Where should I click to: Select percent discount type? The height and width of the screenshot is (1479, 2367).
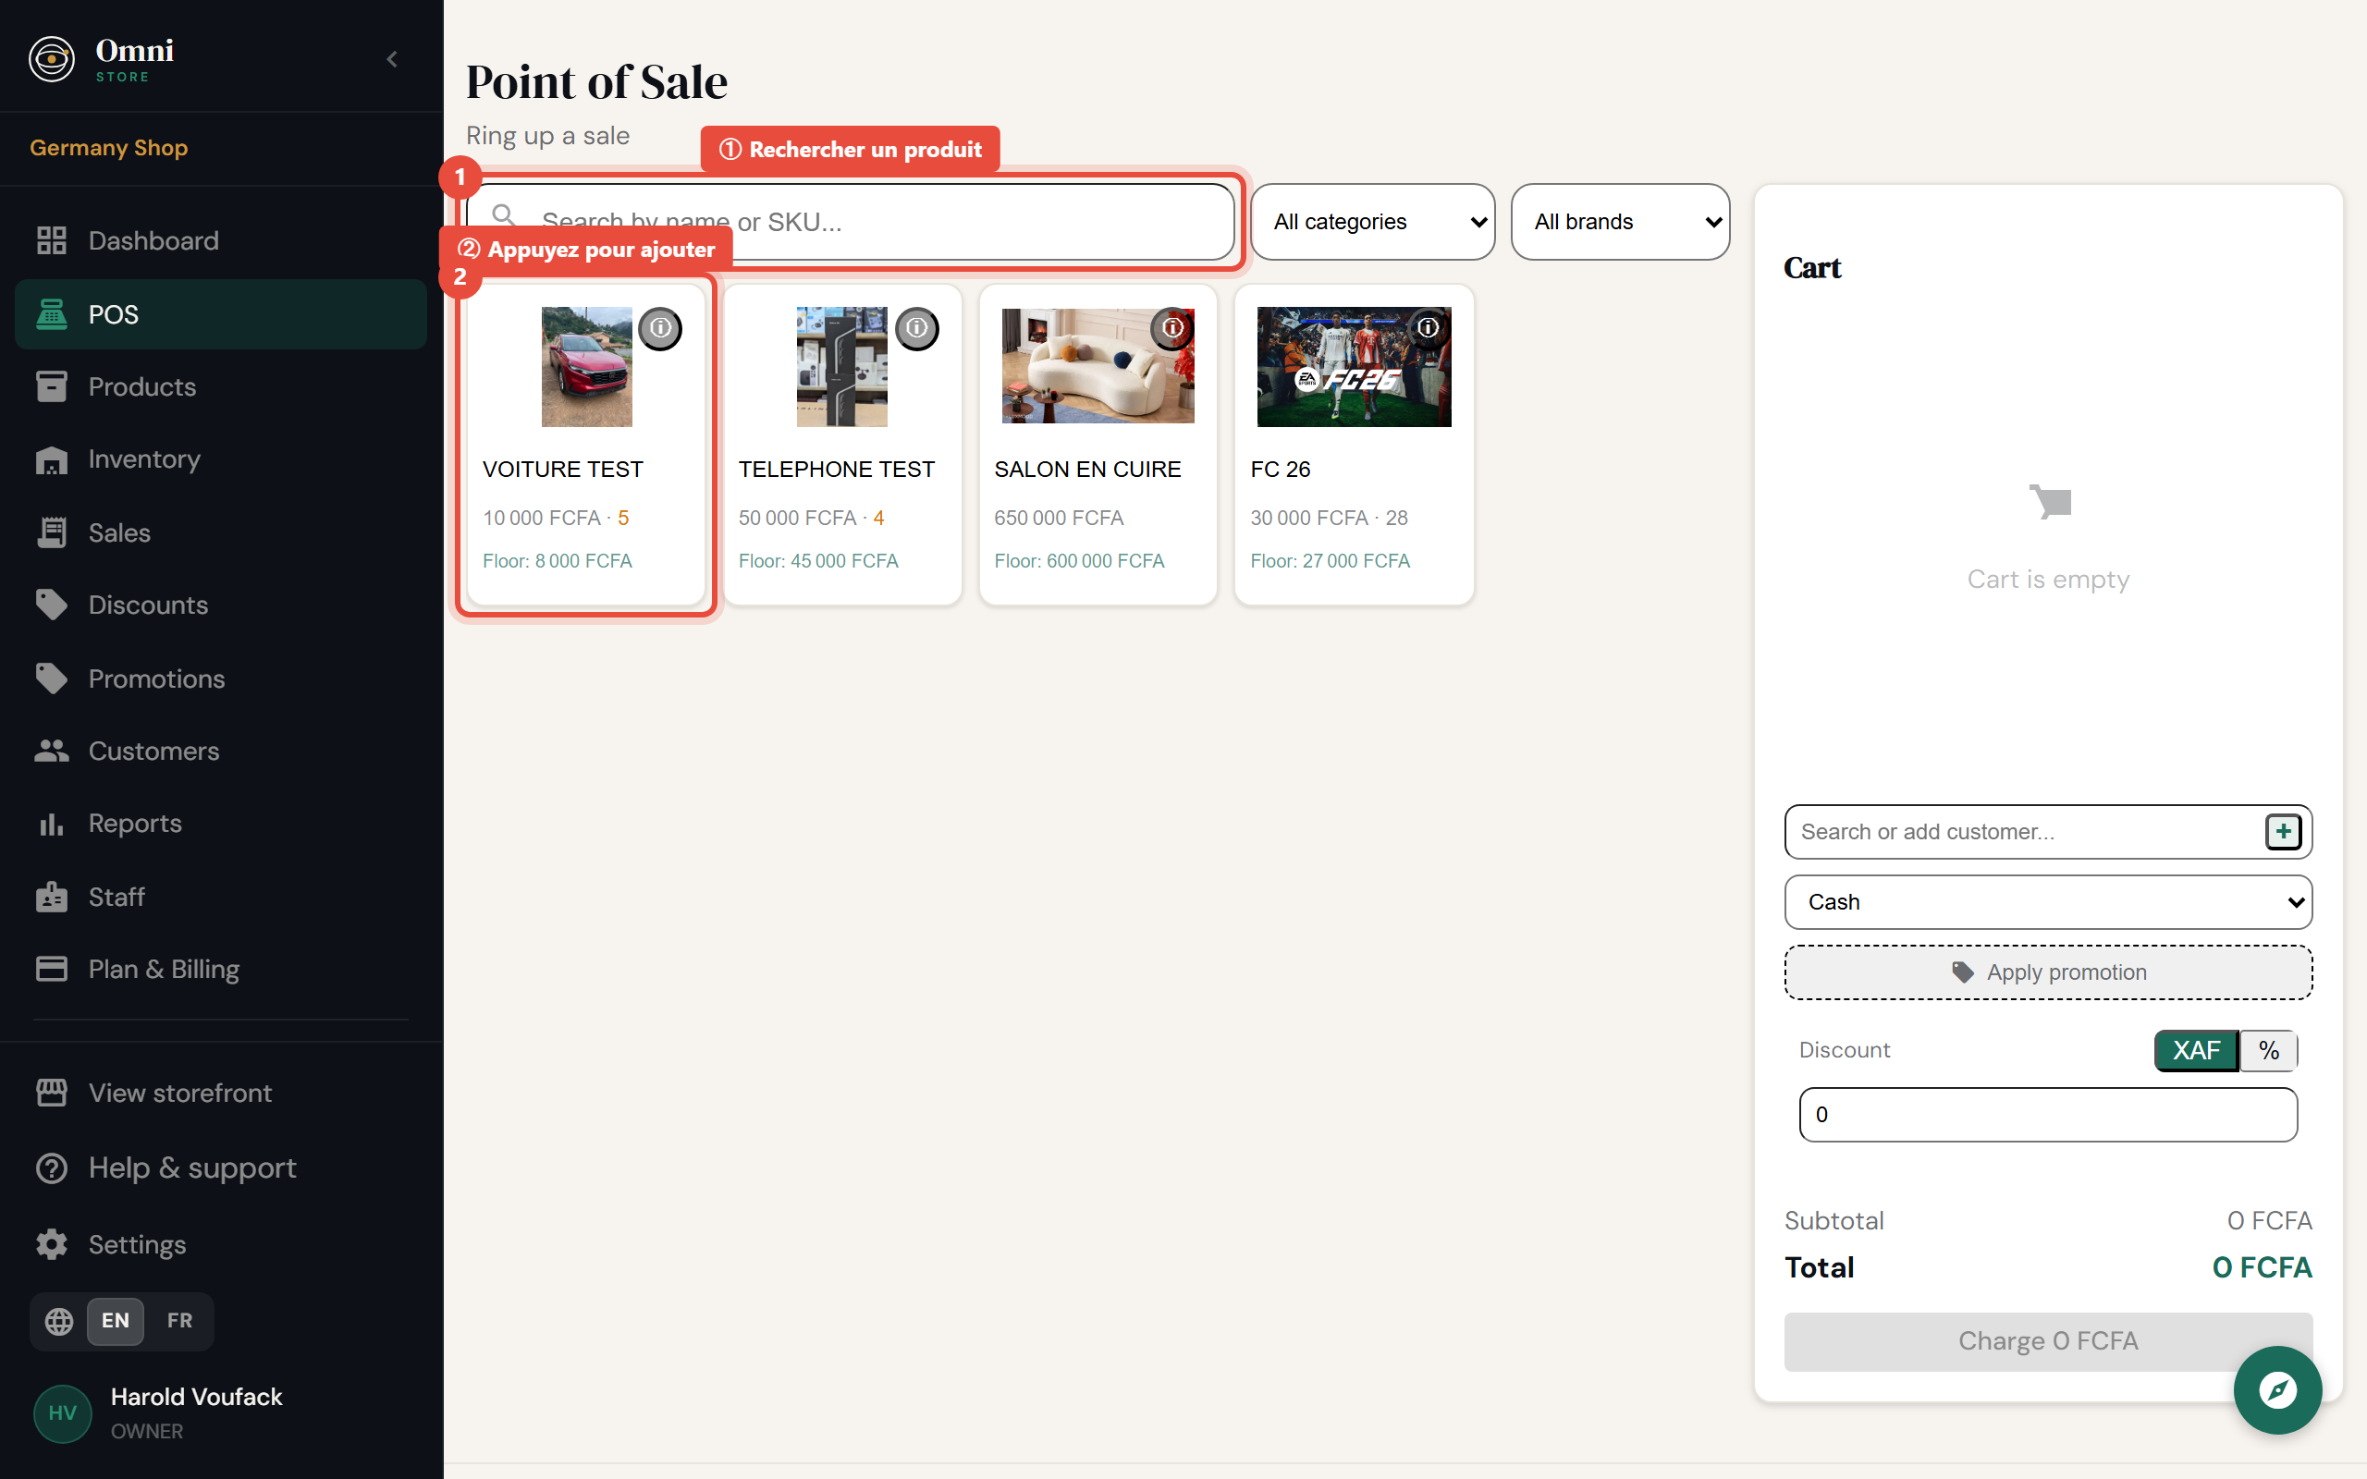[2269, 1051]
